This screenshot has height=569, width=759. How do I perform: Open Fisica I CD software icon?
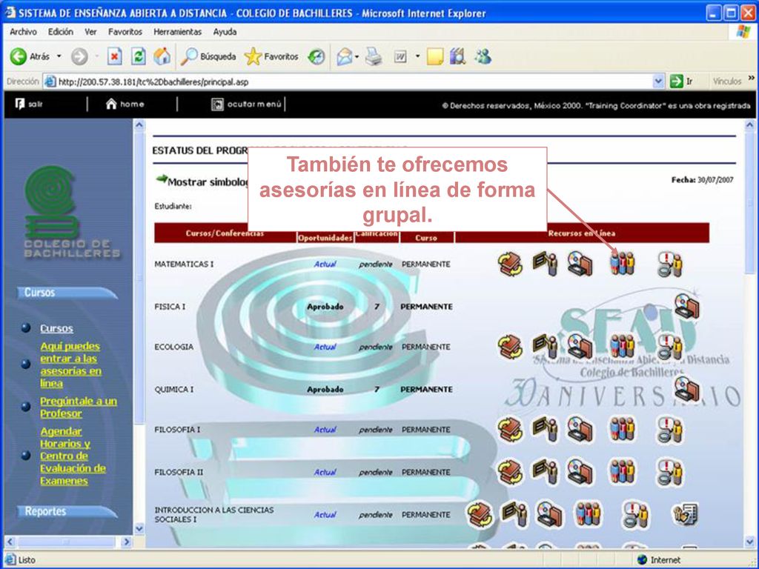pyautogui.click(x=687, y=306)
